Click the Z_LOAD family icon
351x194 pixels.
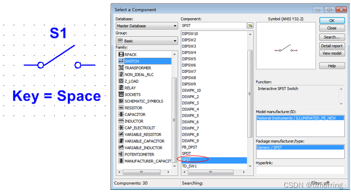tap(121, 81)
